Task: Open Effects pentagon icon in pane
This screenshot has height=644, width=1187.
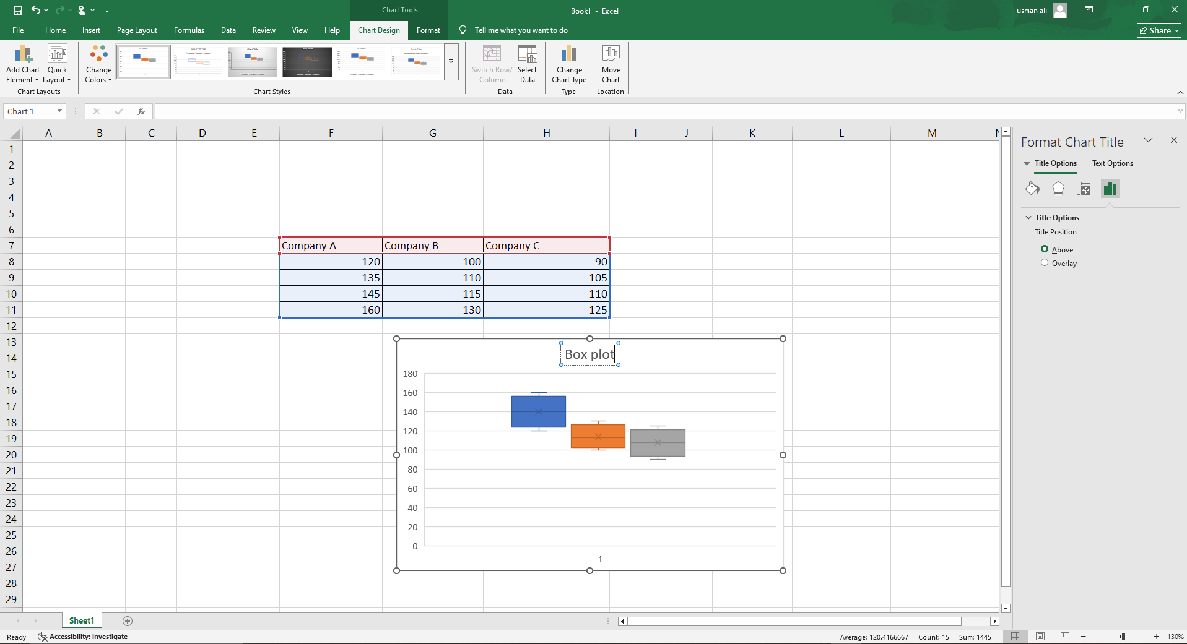Action: coord(1058,189)
